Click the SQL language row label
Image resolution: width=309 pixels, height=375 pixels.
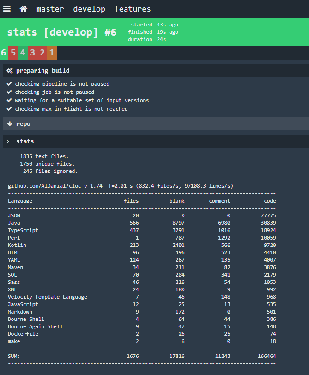point(12,275)
